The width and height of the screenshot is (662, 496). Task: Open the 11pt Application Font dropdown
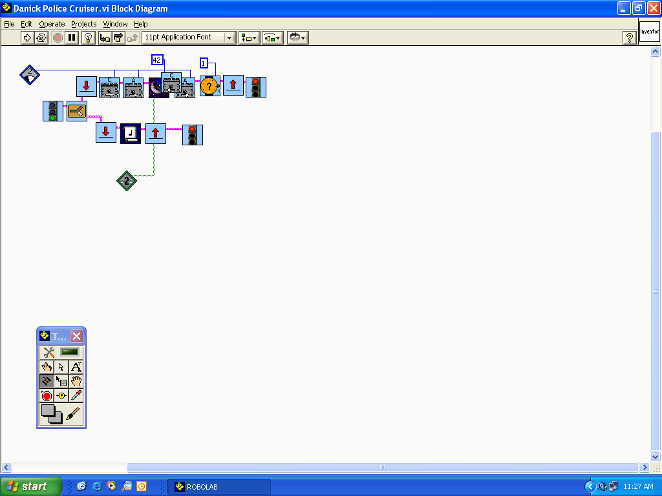(x=230, y=37)
